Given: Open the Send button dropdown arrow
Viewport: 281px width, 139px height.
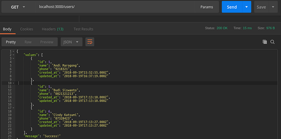Looking at the screenshot, I should pos(247,7).
